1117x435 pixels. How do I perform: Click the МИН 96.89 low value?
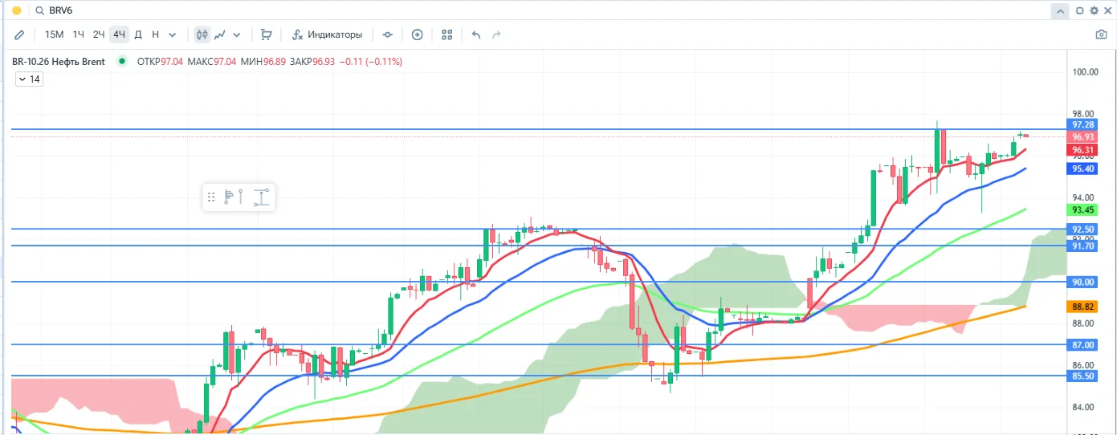[x=263, y=61]
